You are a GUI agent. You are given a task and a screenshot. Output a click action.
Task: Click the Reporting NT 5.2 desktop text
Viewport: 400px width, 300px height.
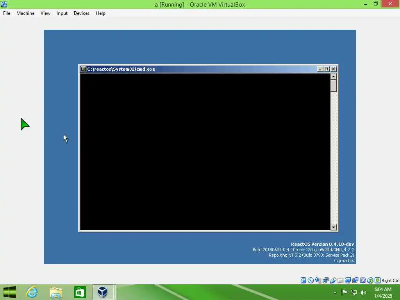[x=311, y=255]
